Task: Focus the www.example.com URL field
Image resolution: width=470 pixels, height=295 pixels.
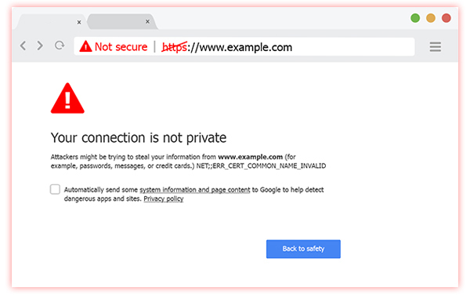Action: click(244, 47)
